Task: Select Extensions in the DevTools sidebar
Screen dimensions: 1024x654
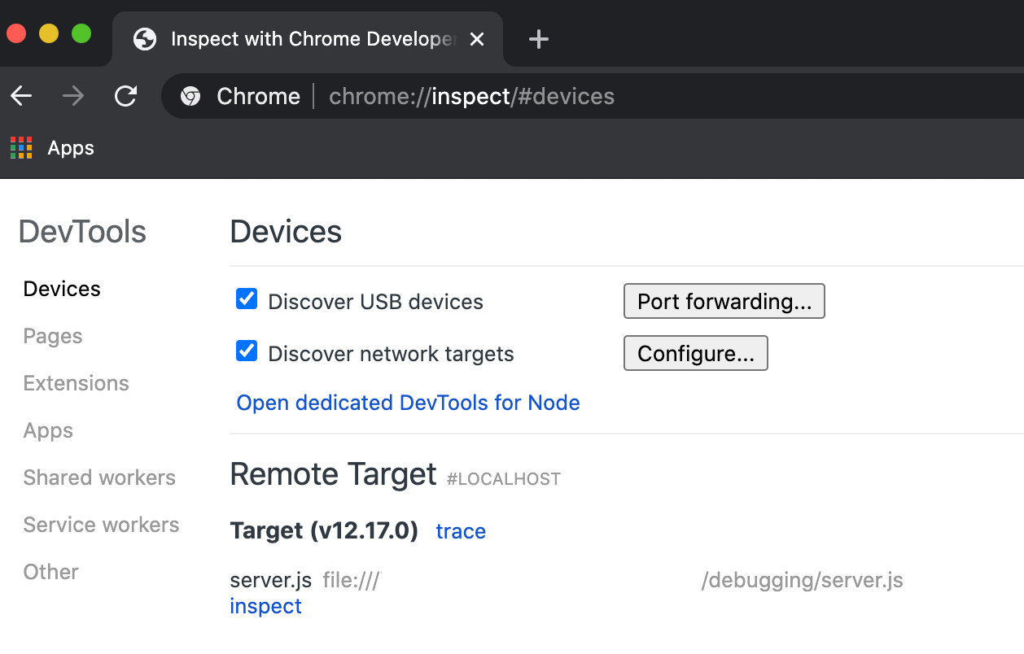Action: [x=76, y=383]
